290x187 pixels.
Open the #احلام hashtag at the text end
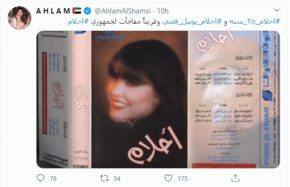pos(78,22)
